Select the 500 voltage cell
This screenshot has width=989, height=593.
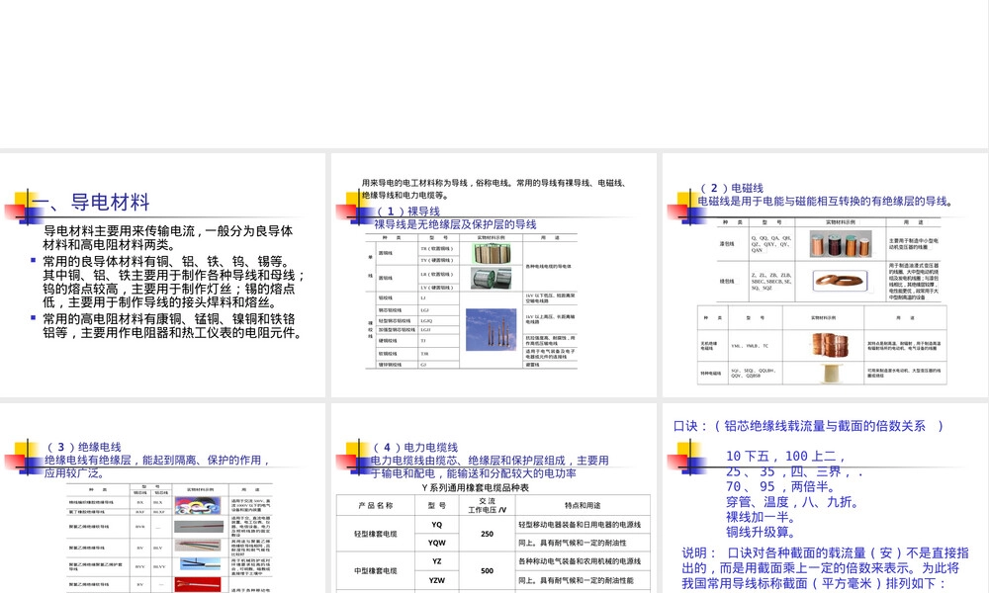click(x=487, y=571)
